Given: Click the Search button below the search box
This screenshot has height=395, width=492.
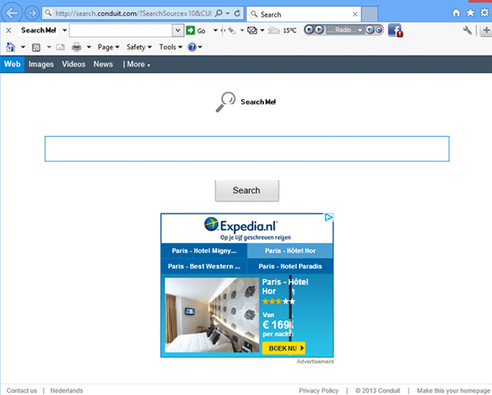Looking at the screenshot, I should pos(246,190).
